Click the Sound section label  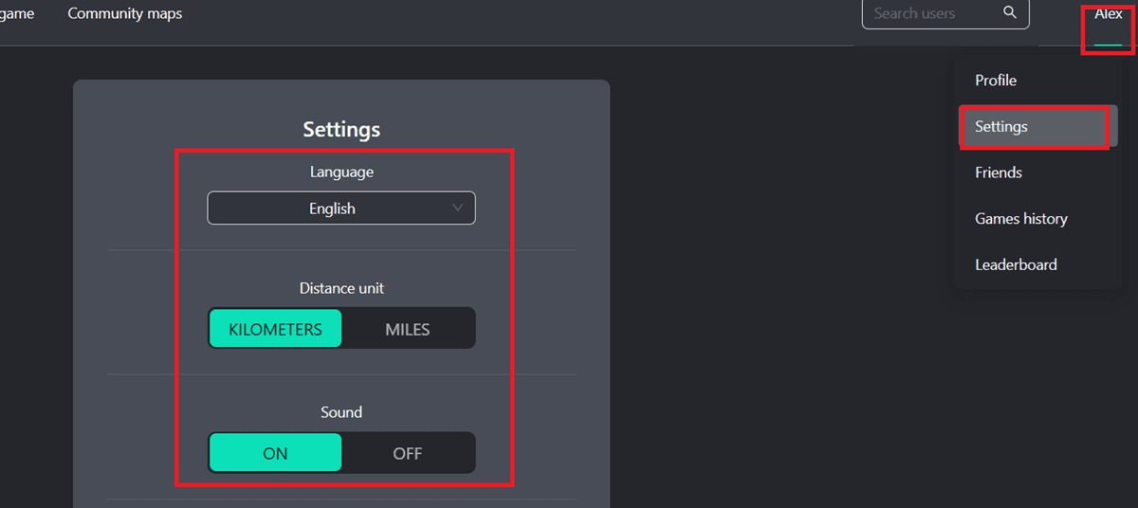coord(341,412)
